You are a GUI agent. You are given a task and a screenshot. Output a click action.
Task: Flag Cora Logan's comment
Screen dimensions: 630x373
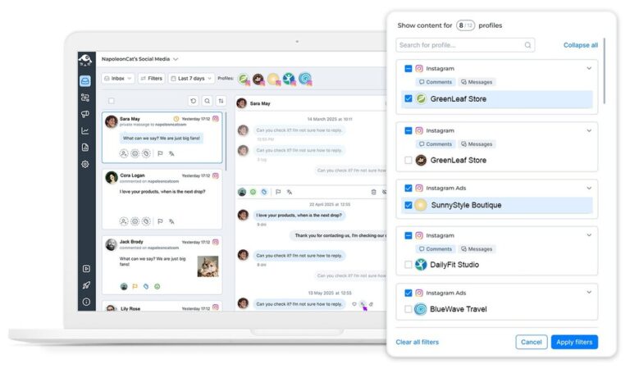click(x=160, y=221)
